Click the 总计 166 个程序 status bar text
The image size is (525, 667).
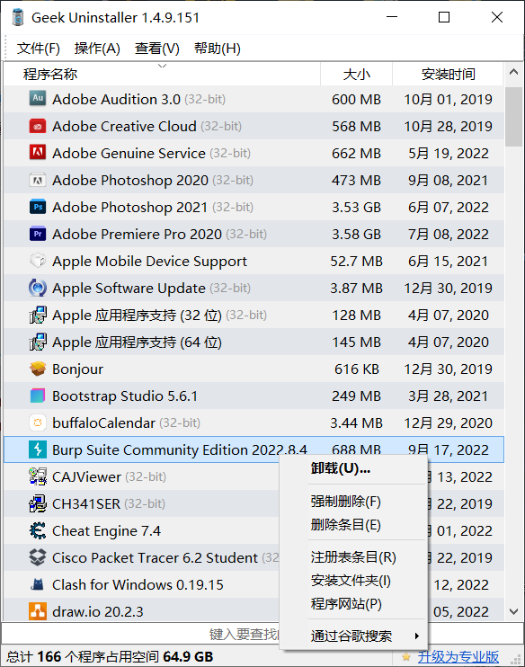click(110, 656)
